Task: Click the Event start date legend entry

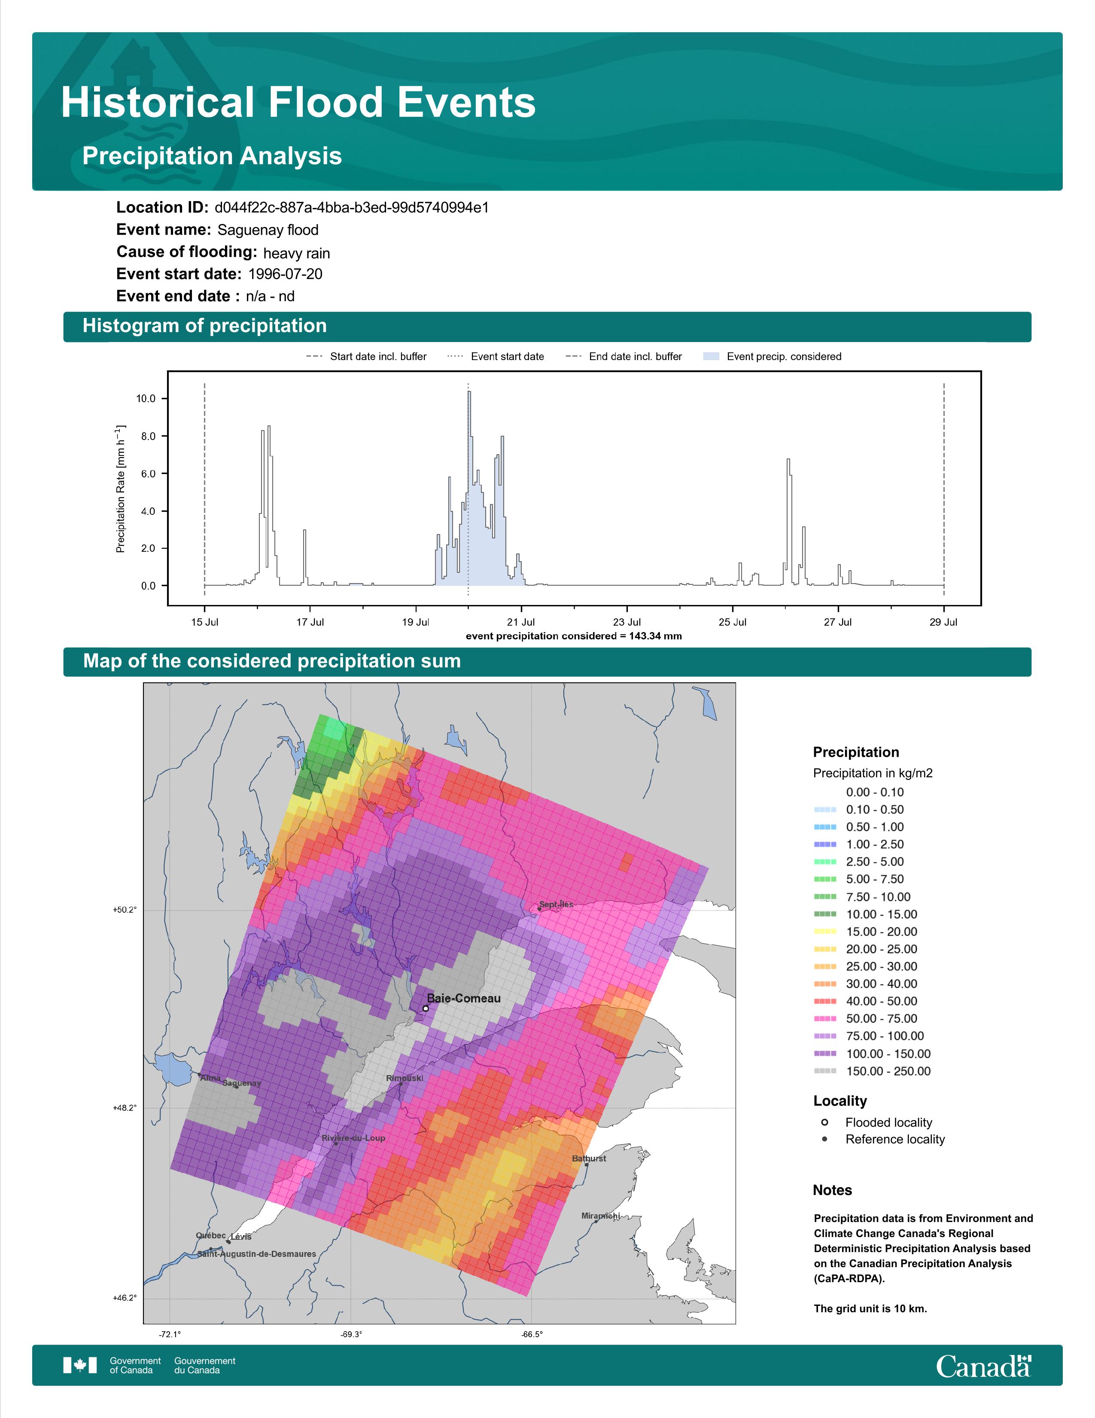Action: click(507, 357)
